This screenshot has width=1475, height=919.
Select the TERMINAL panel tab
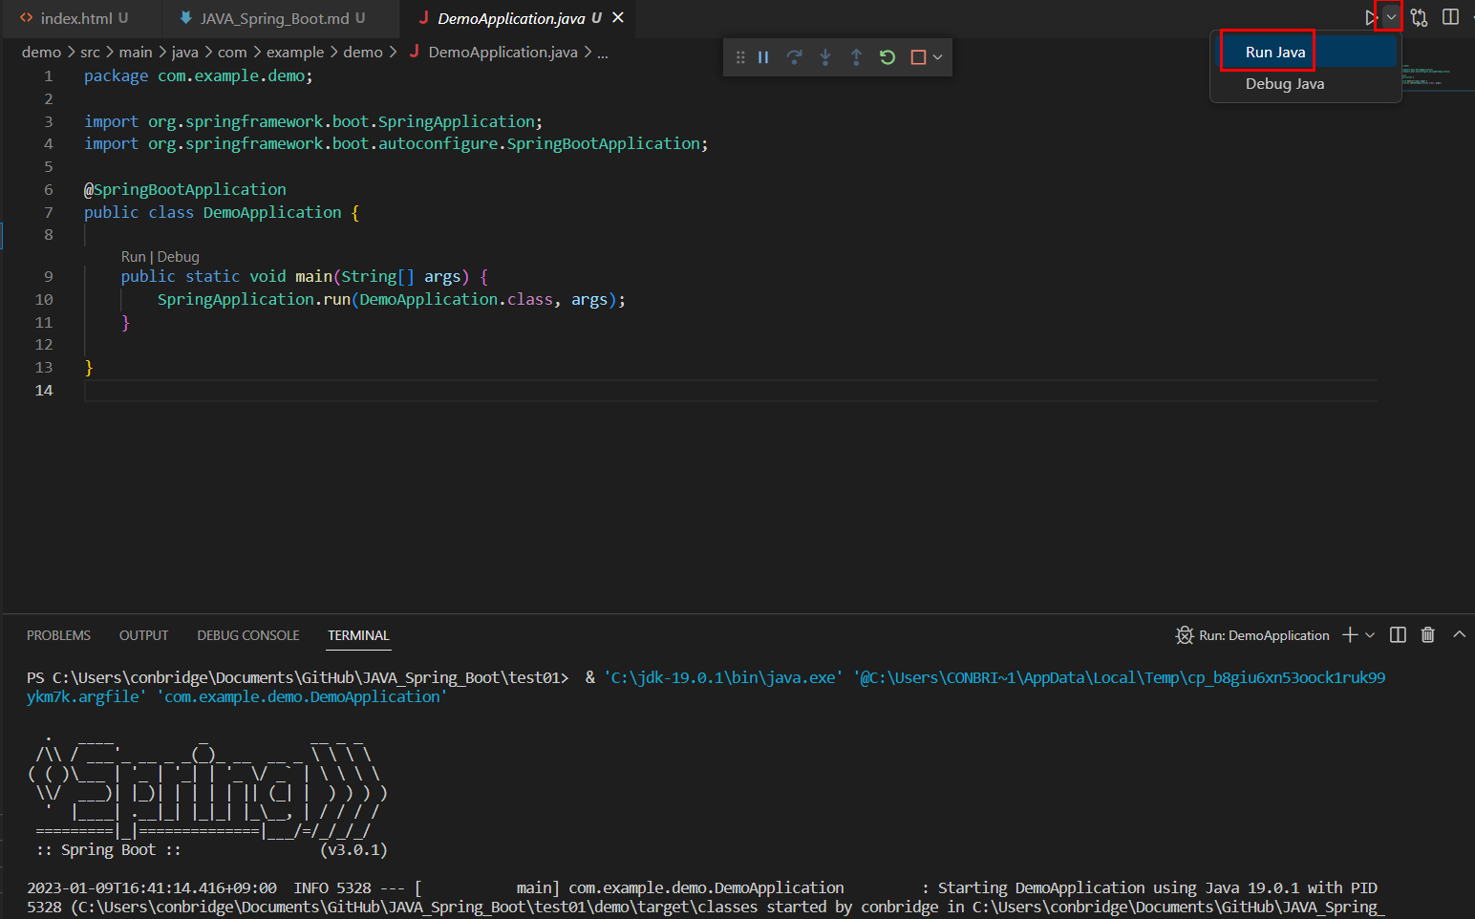pos(358,635)
